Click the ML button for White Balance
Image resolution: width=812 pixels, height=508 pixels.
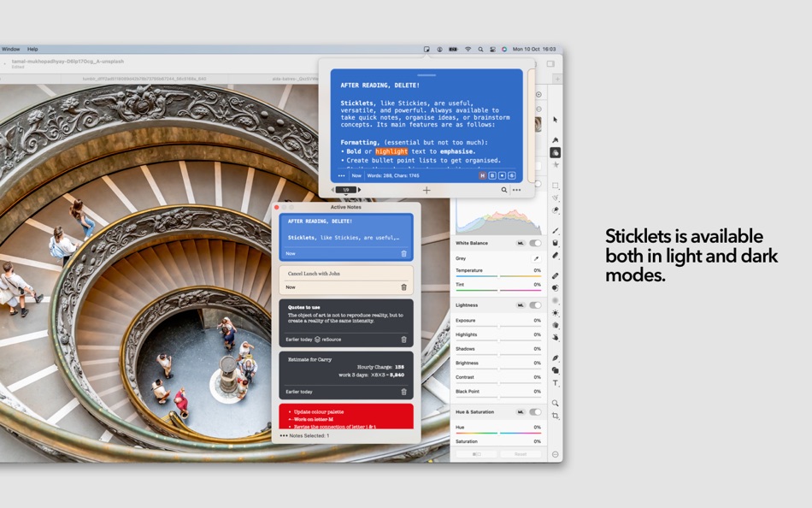pyautogui.click(x=521, y=243)
